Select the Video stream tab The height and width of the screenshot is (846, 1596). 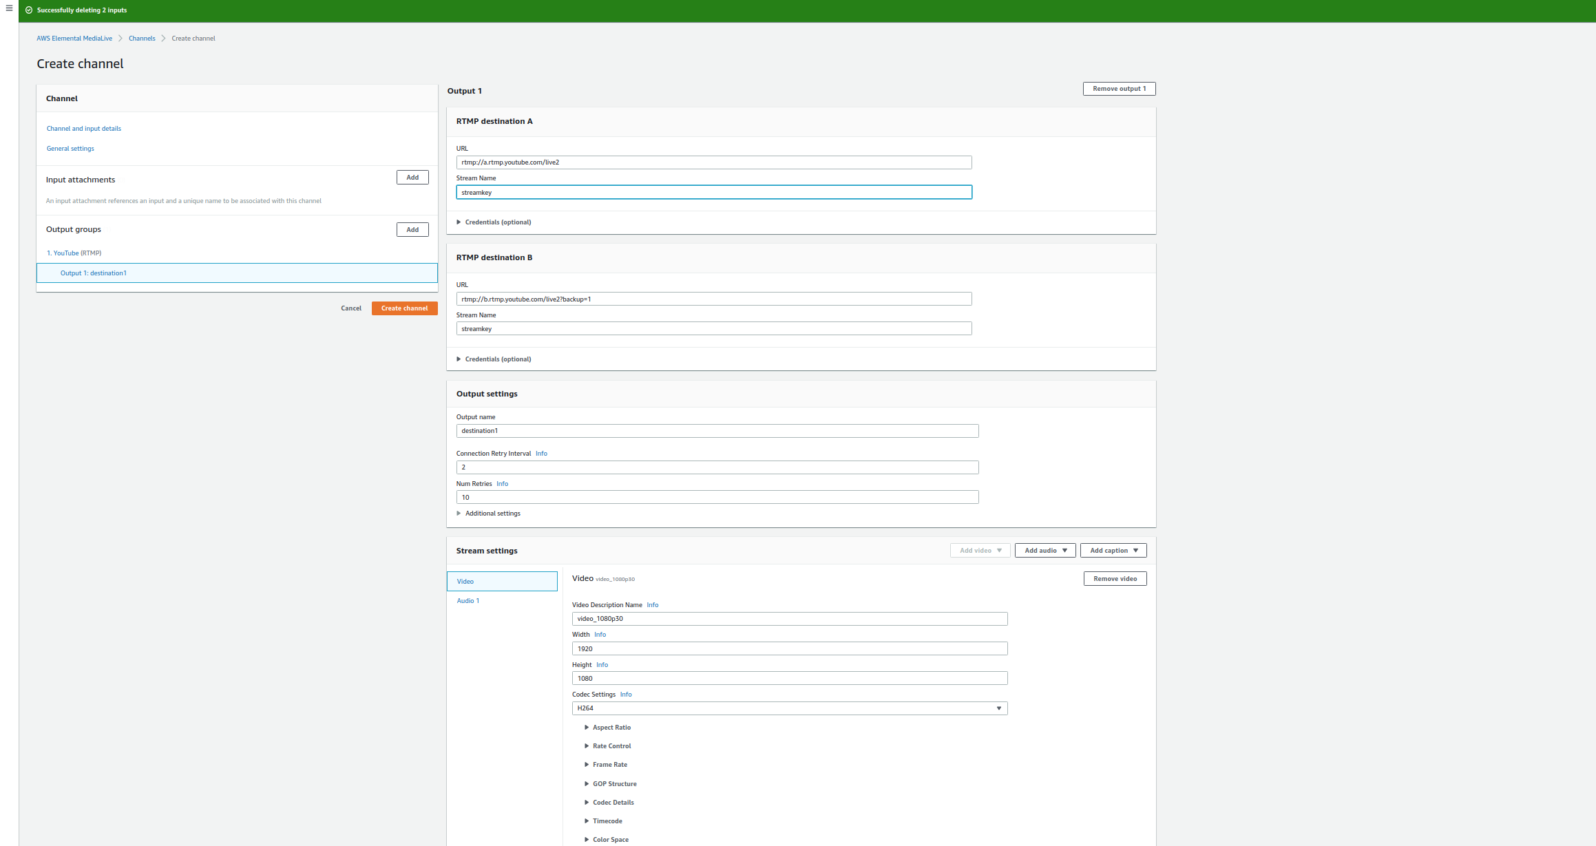[502, 582]
